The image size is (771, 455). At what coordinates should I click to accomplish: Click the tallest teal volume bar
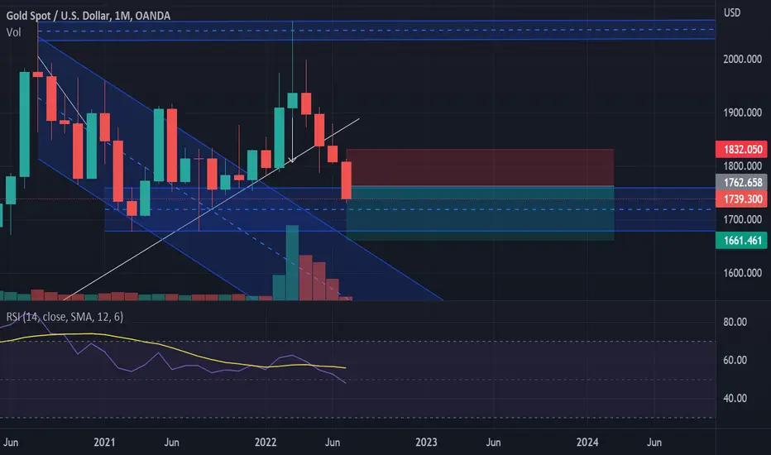point(292,263)
